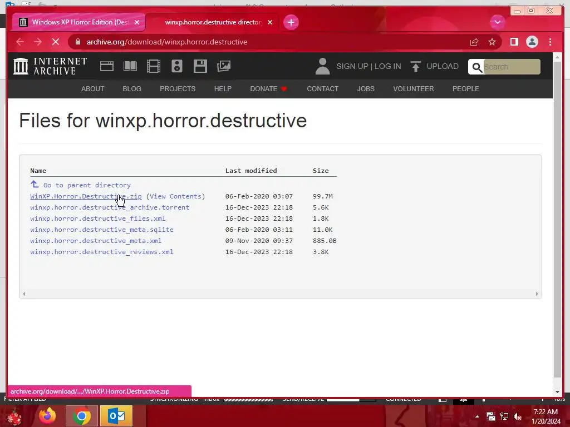Expand the tab search dropdown chevron
This screenshot has width=570, height=427.
pyautogui.click(x=497, y=22)
